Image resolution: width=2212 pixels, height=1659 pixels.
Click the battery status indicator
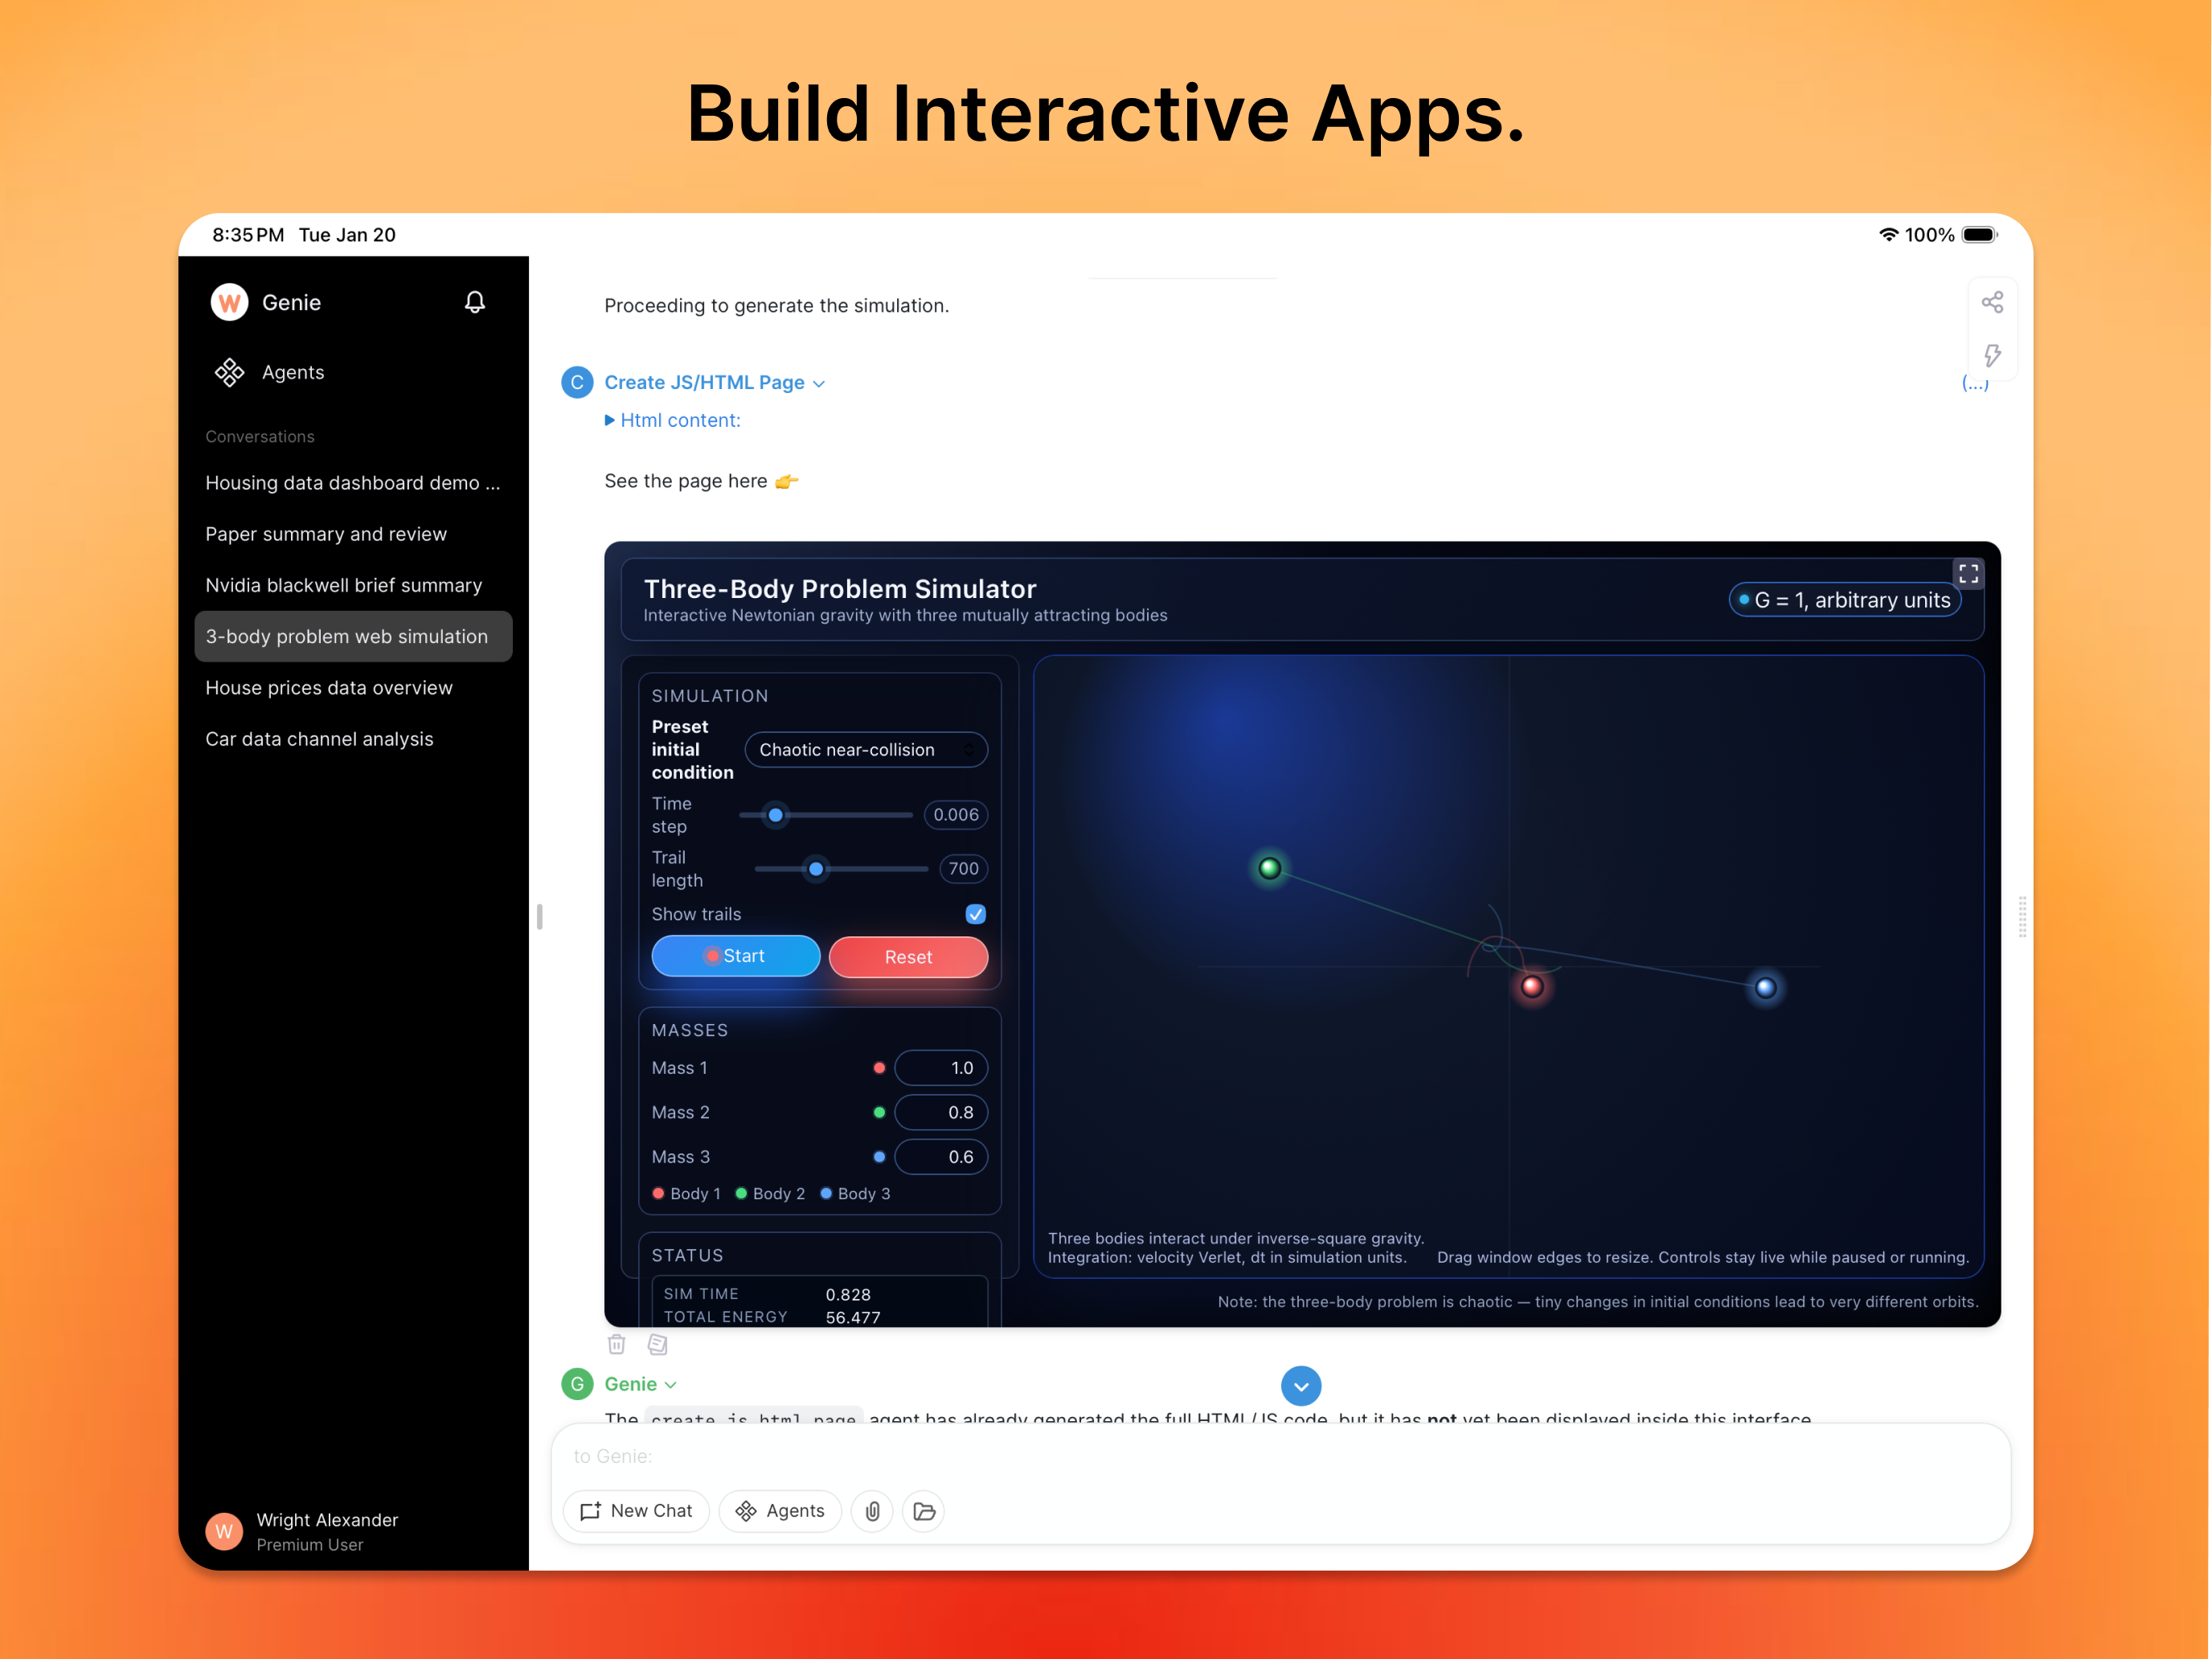click(x=1978, y=235)
